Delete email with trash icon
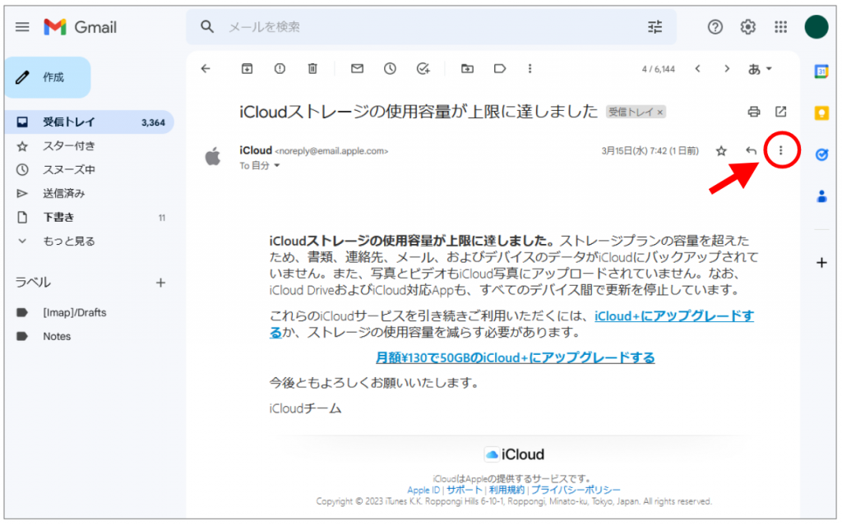Screen dimensions: 842x525 (x=312, y=69)
